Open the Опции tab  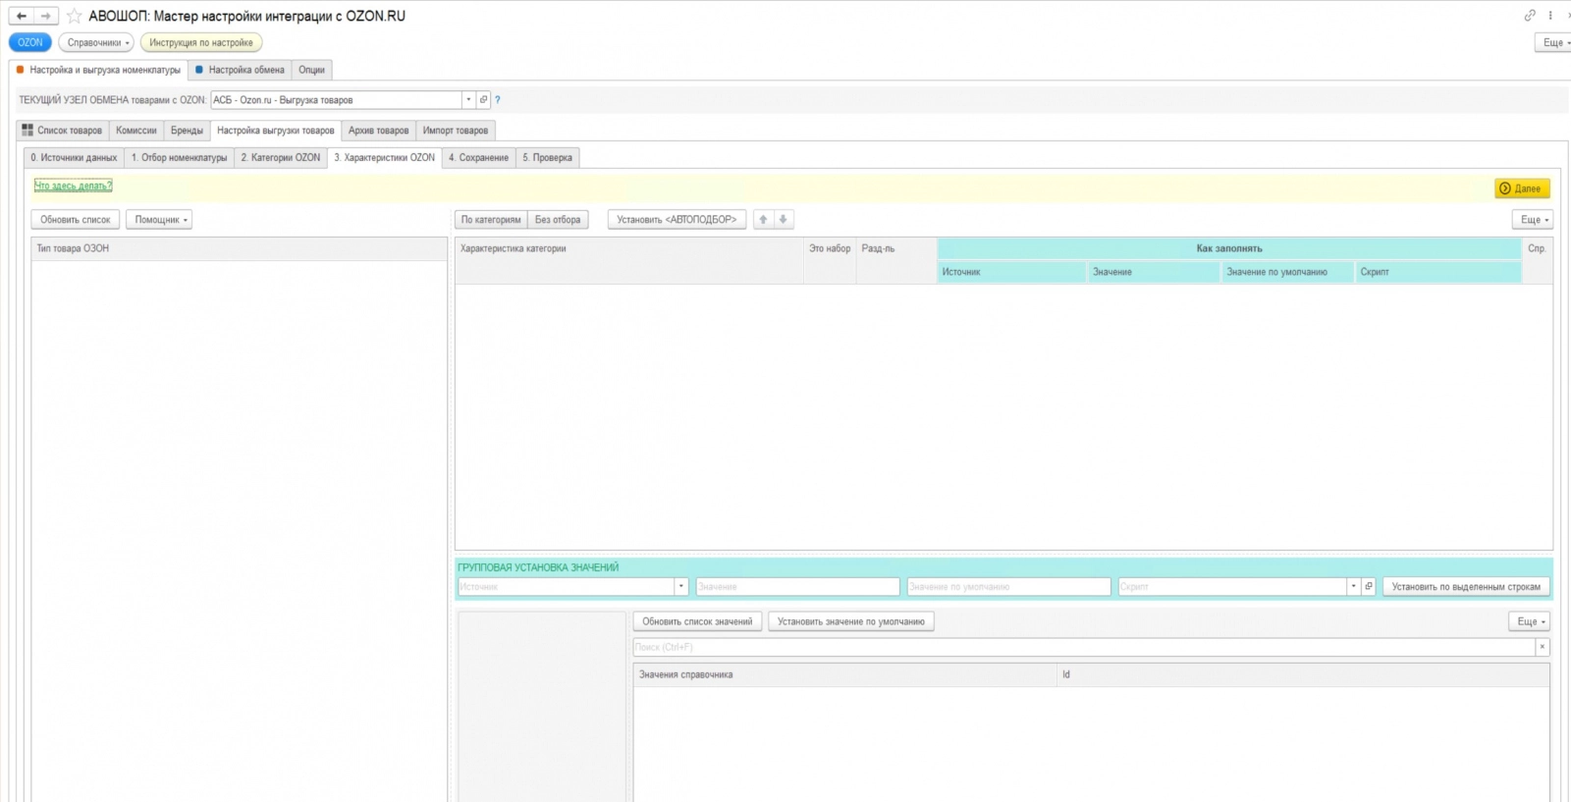(311, 70)
